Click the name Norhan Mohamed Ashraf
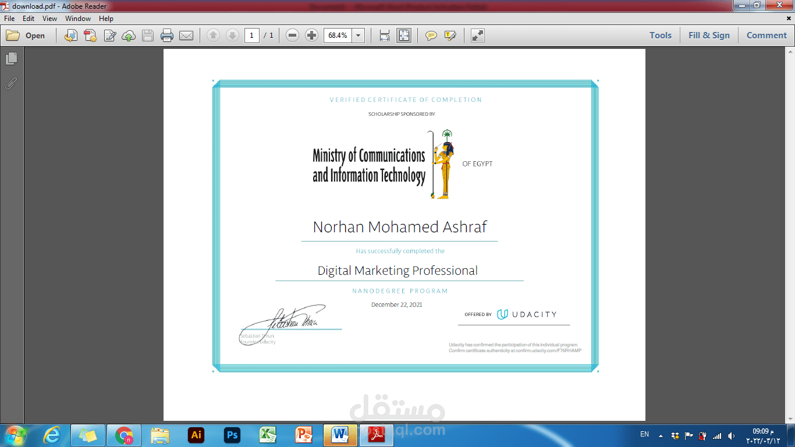Viewport: 795px width, 447px height. pos(400,227)
